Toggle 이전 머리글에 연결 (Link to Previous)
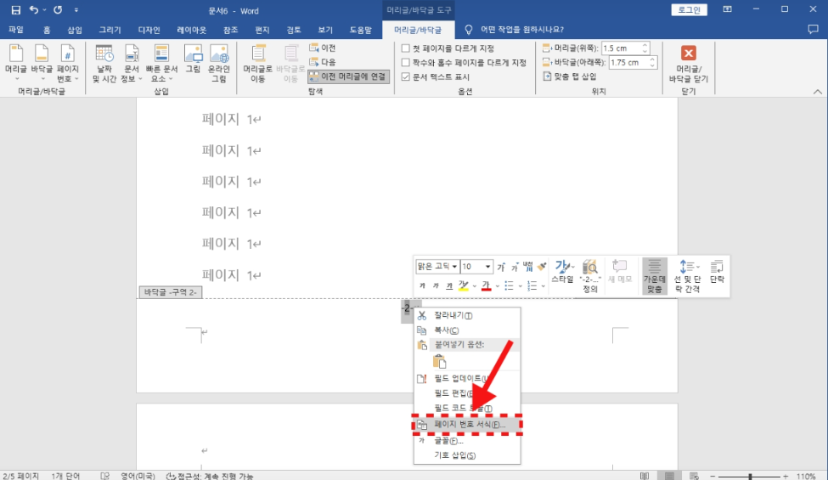Screen dimensions: 828x480 click(348, 76)
